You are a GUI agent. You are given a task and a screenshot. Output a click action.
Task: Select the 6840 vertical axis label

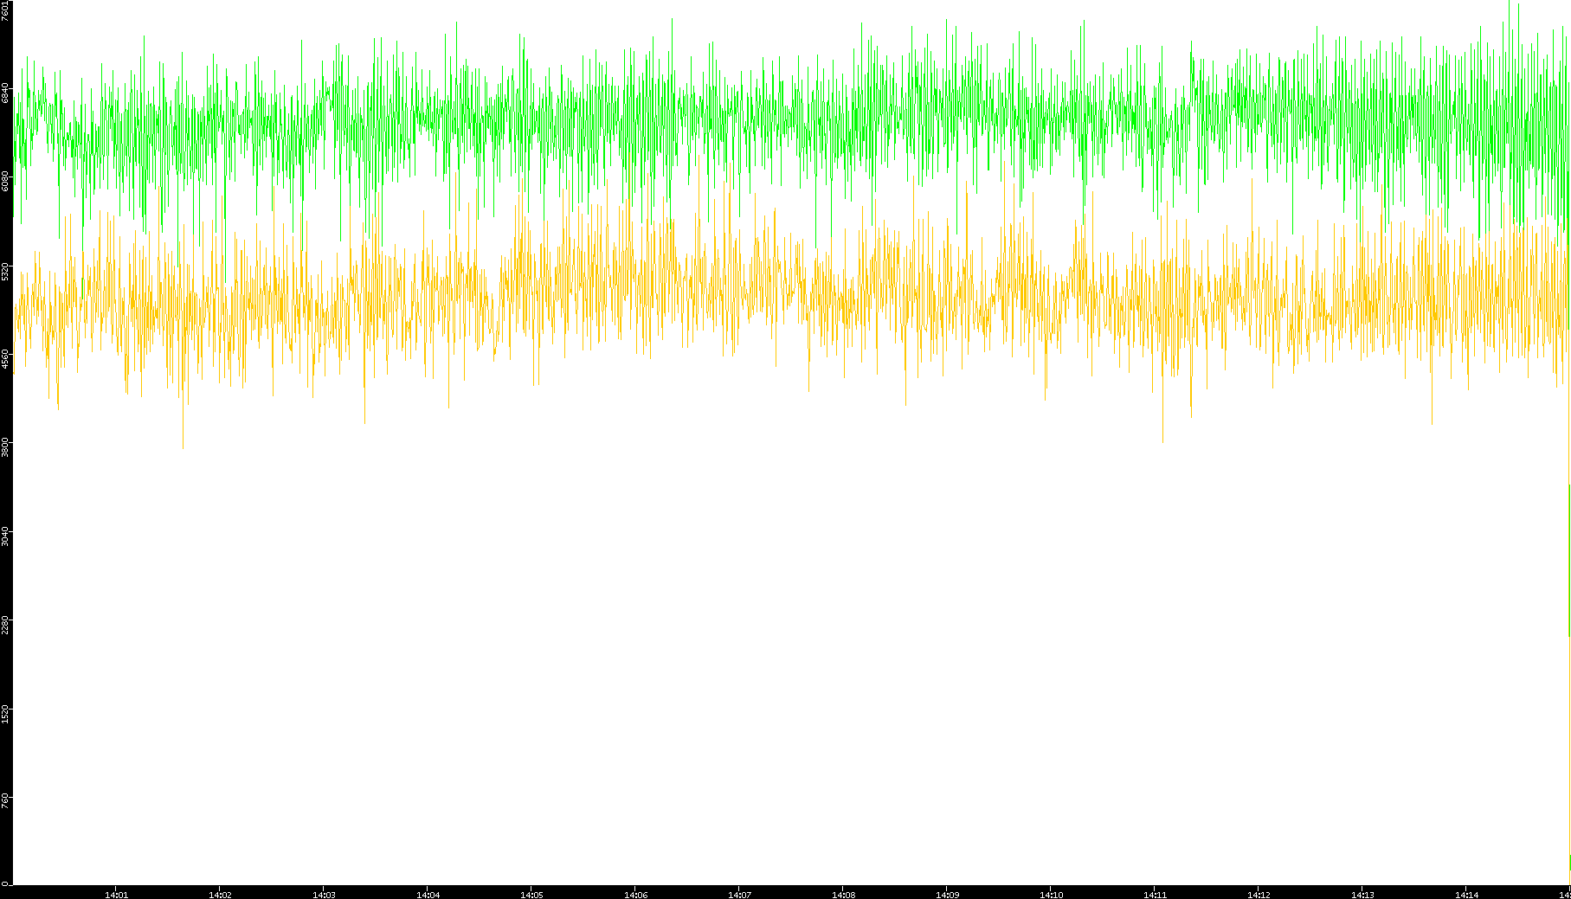(6, 93)
